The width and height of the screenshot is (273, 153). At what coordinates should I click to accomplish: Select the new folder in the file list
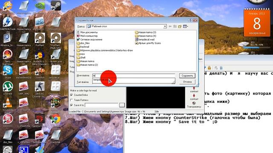81,54
